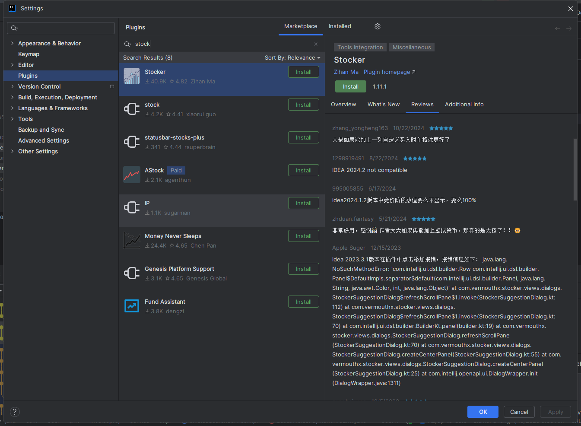Open the What's New tab
Image resolution: width=581 pixels, height=426 pixels.
tap(384, 105)
